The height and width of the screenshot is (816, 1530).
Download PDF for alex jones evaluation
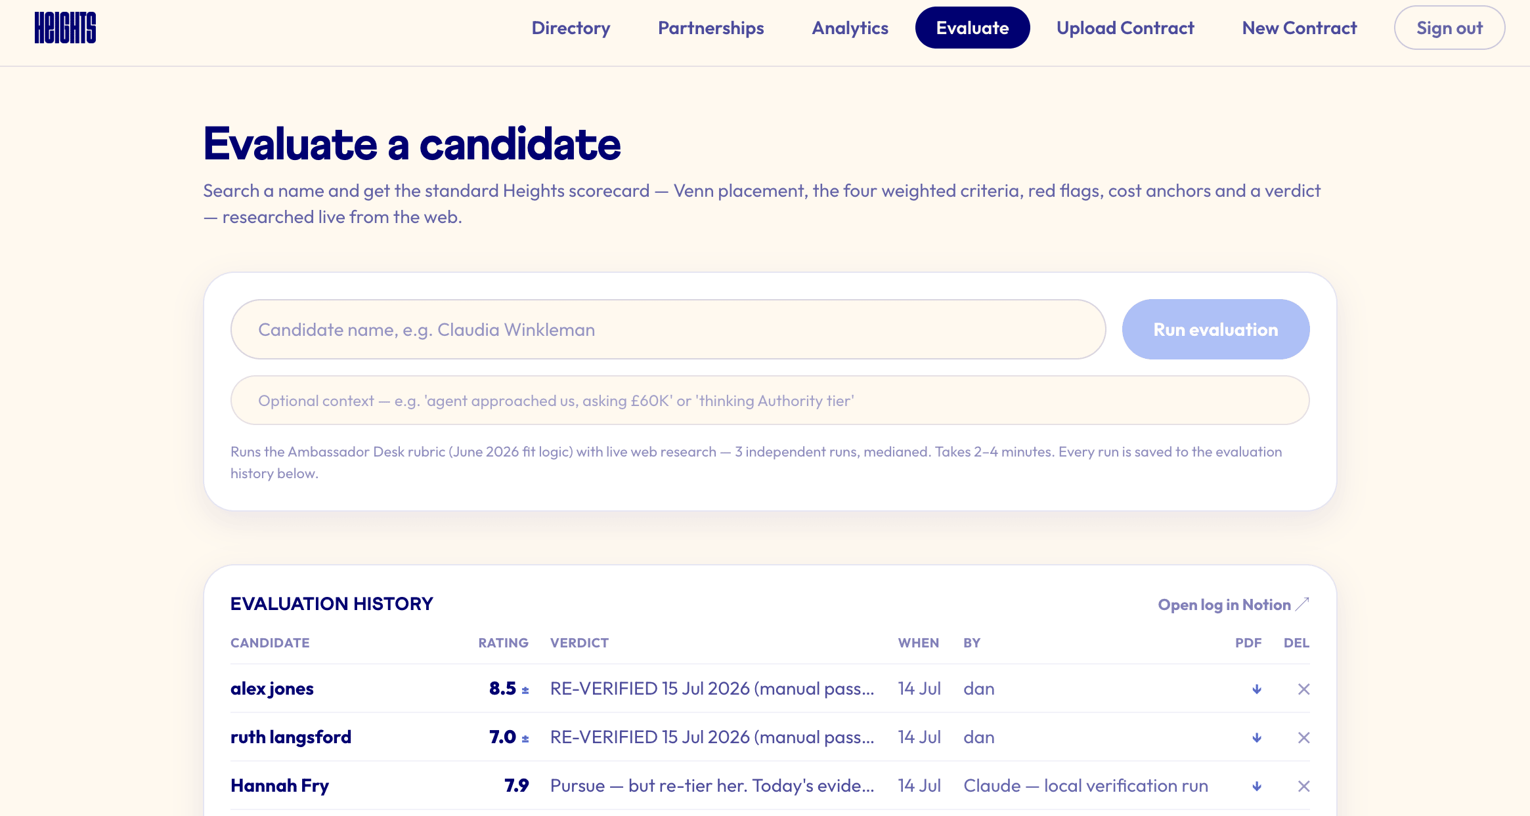[x=1256, y=689]
